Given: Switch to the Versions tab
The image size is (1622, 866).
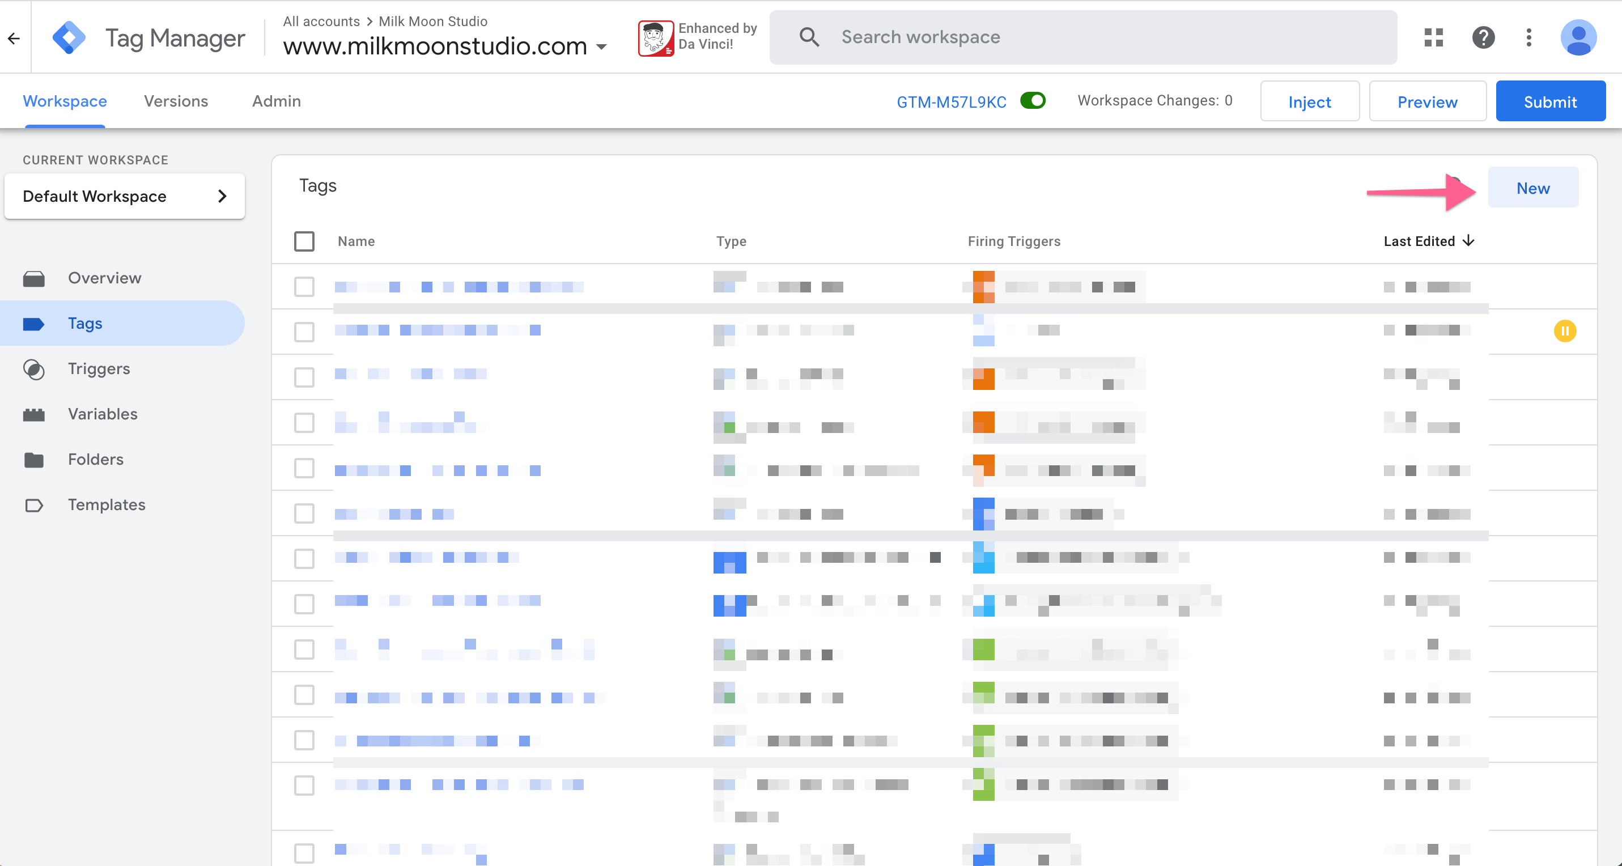Looking at the screenshot, I should click(x=176, y=101).
